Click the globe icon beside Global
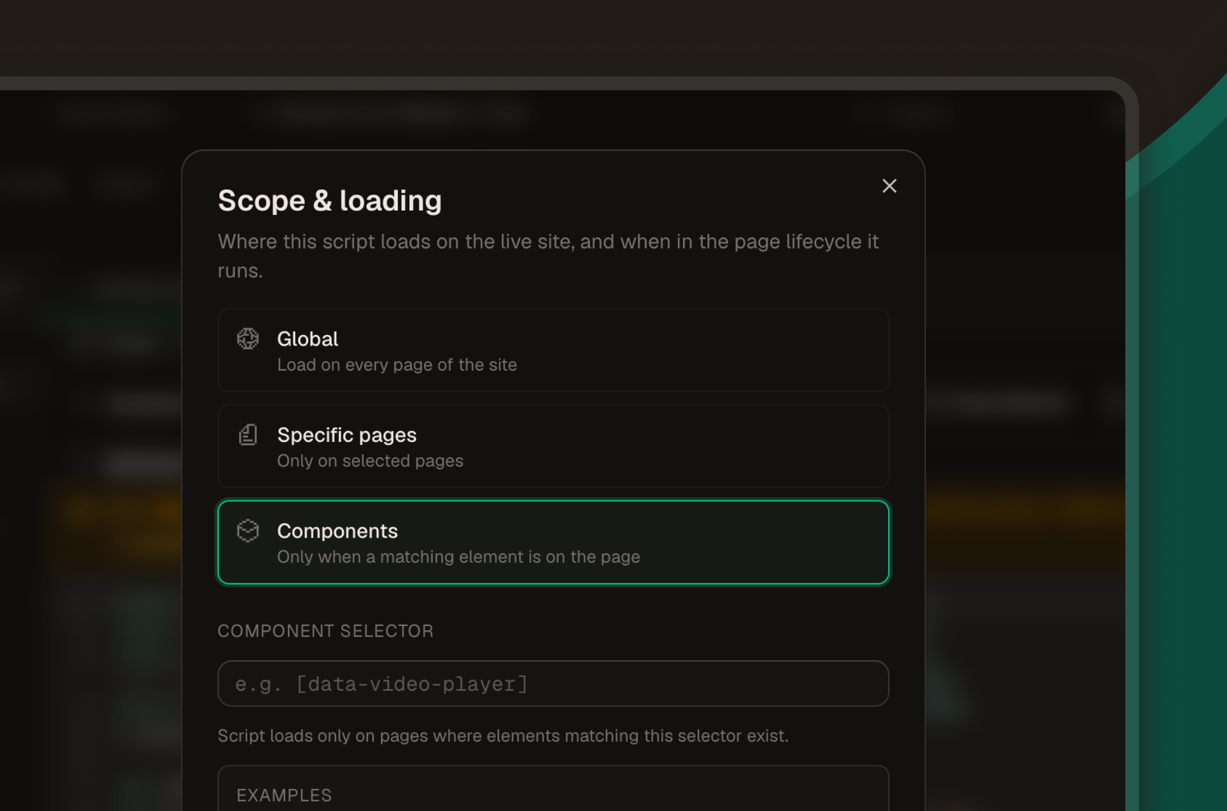 248,338
